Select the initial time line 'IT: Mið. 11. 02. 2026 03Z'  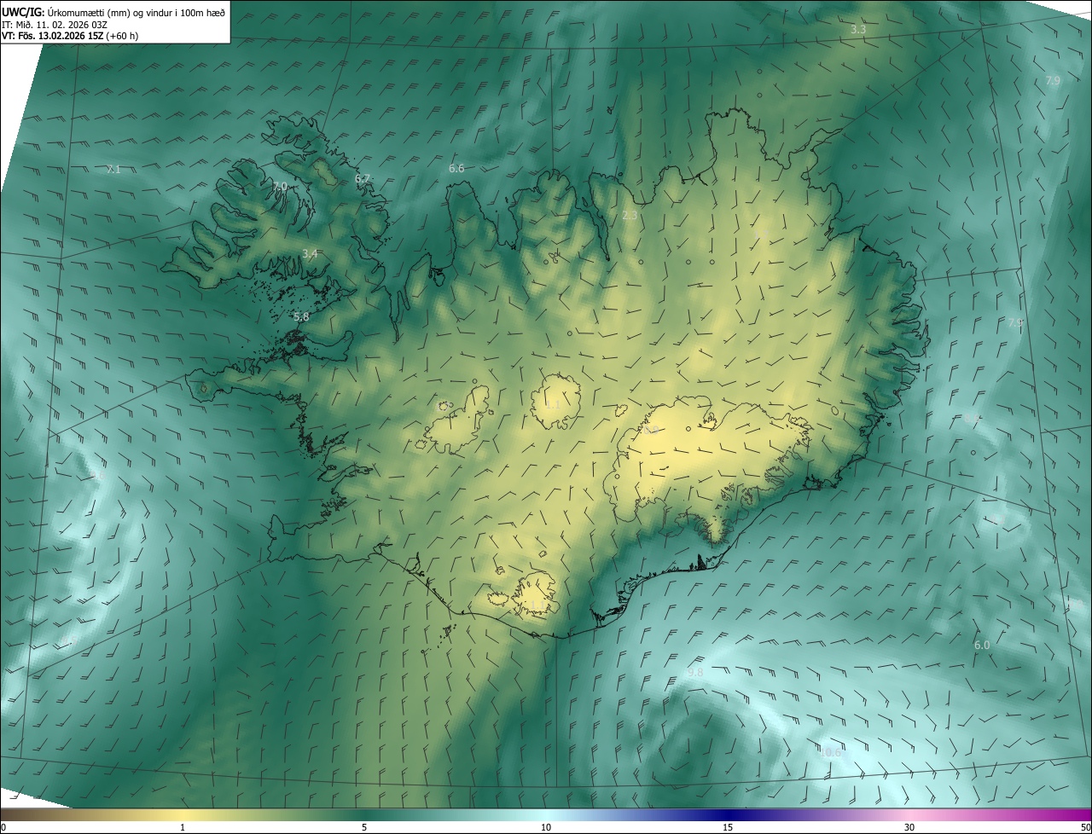pos(55,25)
